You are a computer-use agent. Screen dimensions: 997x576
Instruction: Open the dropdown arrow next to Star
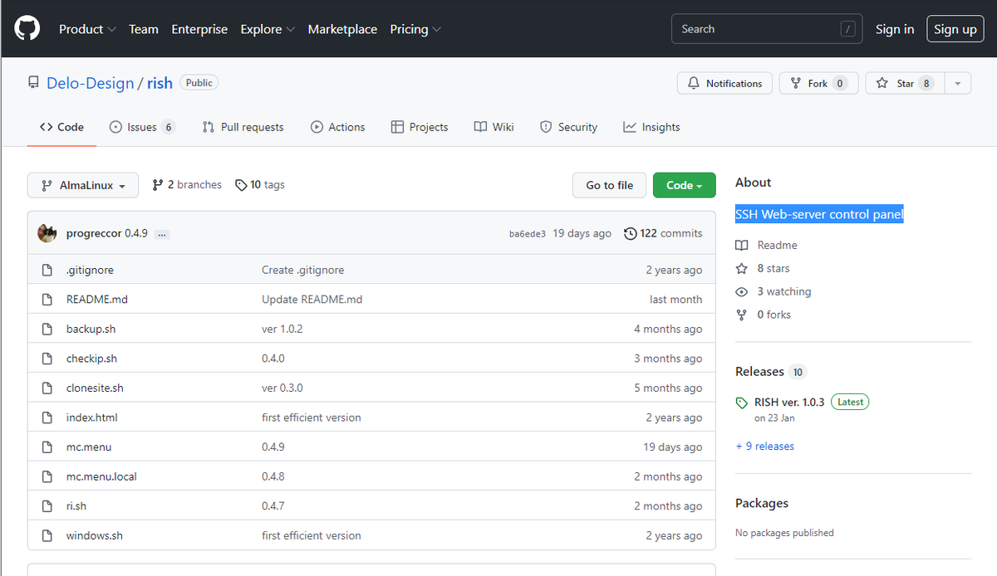957,83
